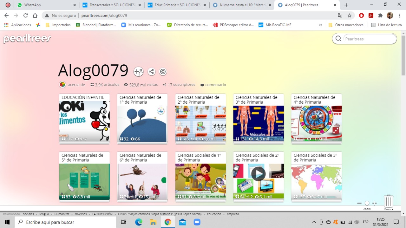Bookmark this page with star icon

349,16
